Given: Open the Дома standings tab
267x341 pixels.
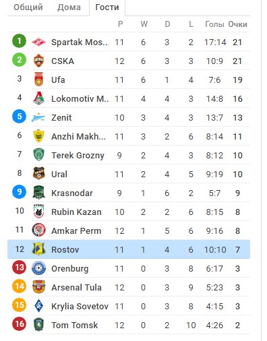Looking at the screenshot, I should [x=69, y=7].
